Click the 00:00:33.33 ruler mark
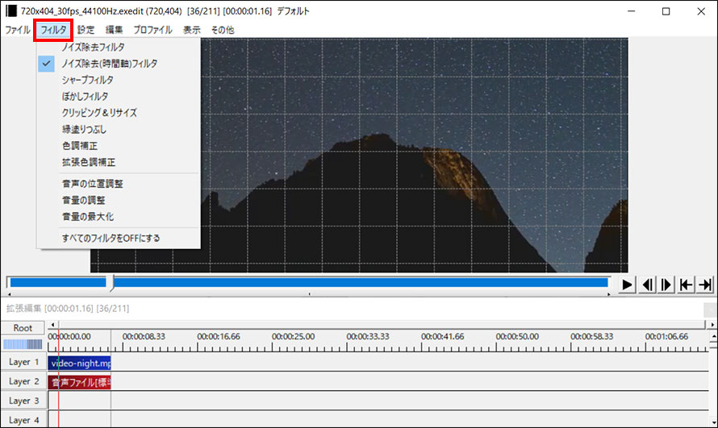 pos(368,337)
